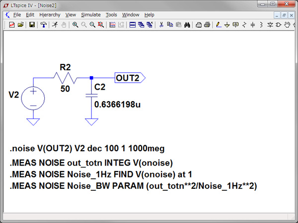The image size is (298, 223).
Task: Open the Tools menu
Action: click(x=112, y=15)
